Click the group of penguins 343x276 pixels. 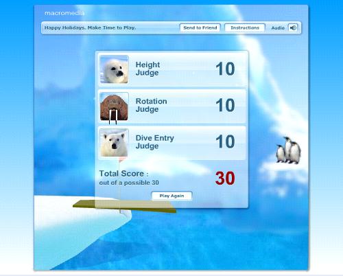point(288,150)
